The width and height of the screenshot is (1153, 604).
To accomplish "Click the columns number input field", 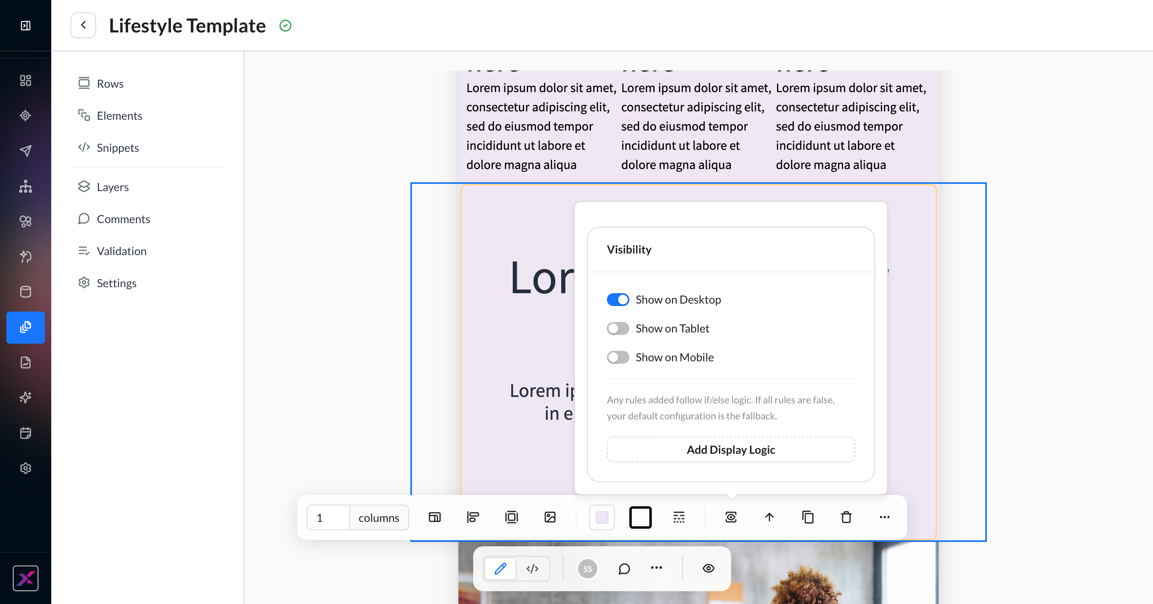I will pos(327,517).
